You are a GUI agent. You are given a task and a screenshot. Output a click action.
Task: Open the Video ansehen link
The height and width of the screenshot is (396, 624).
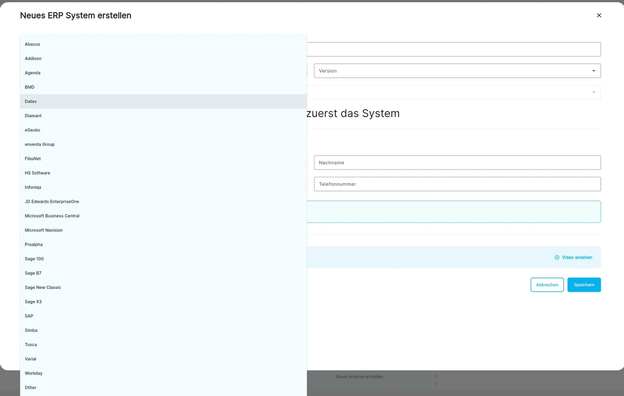(573, 257)
